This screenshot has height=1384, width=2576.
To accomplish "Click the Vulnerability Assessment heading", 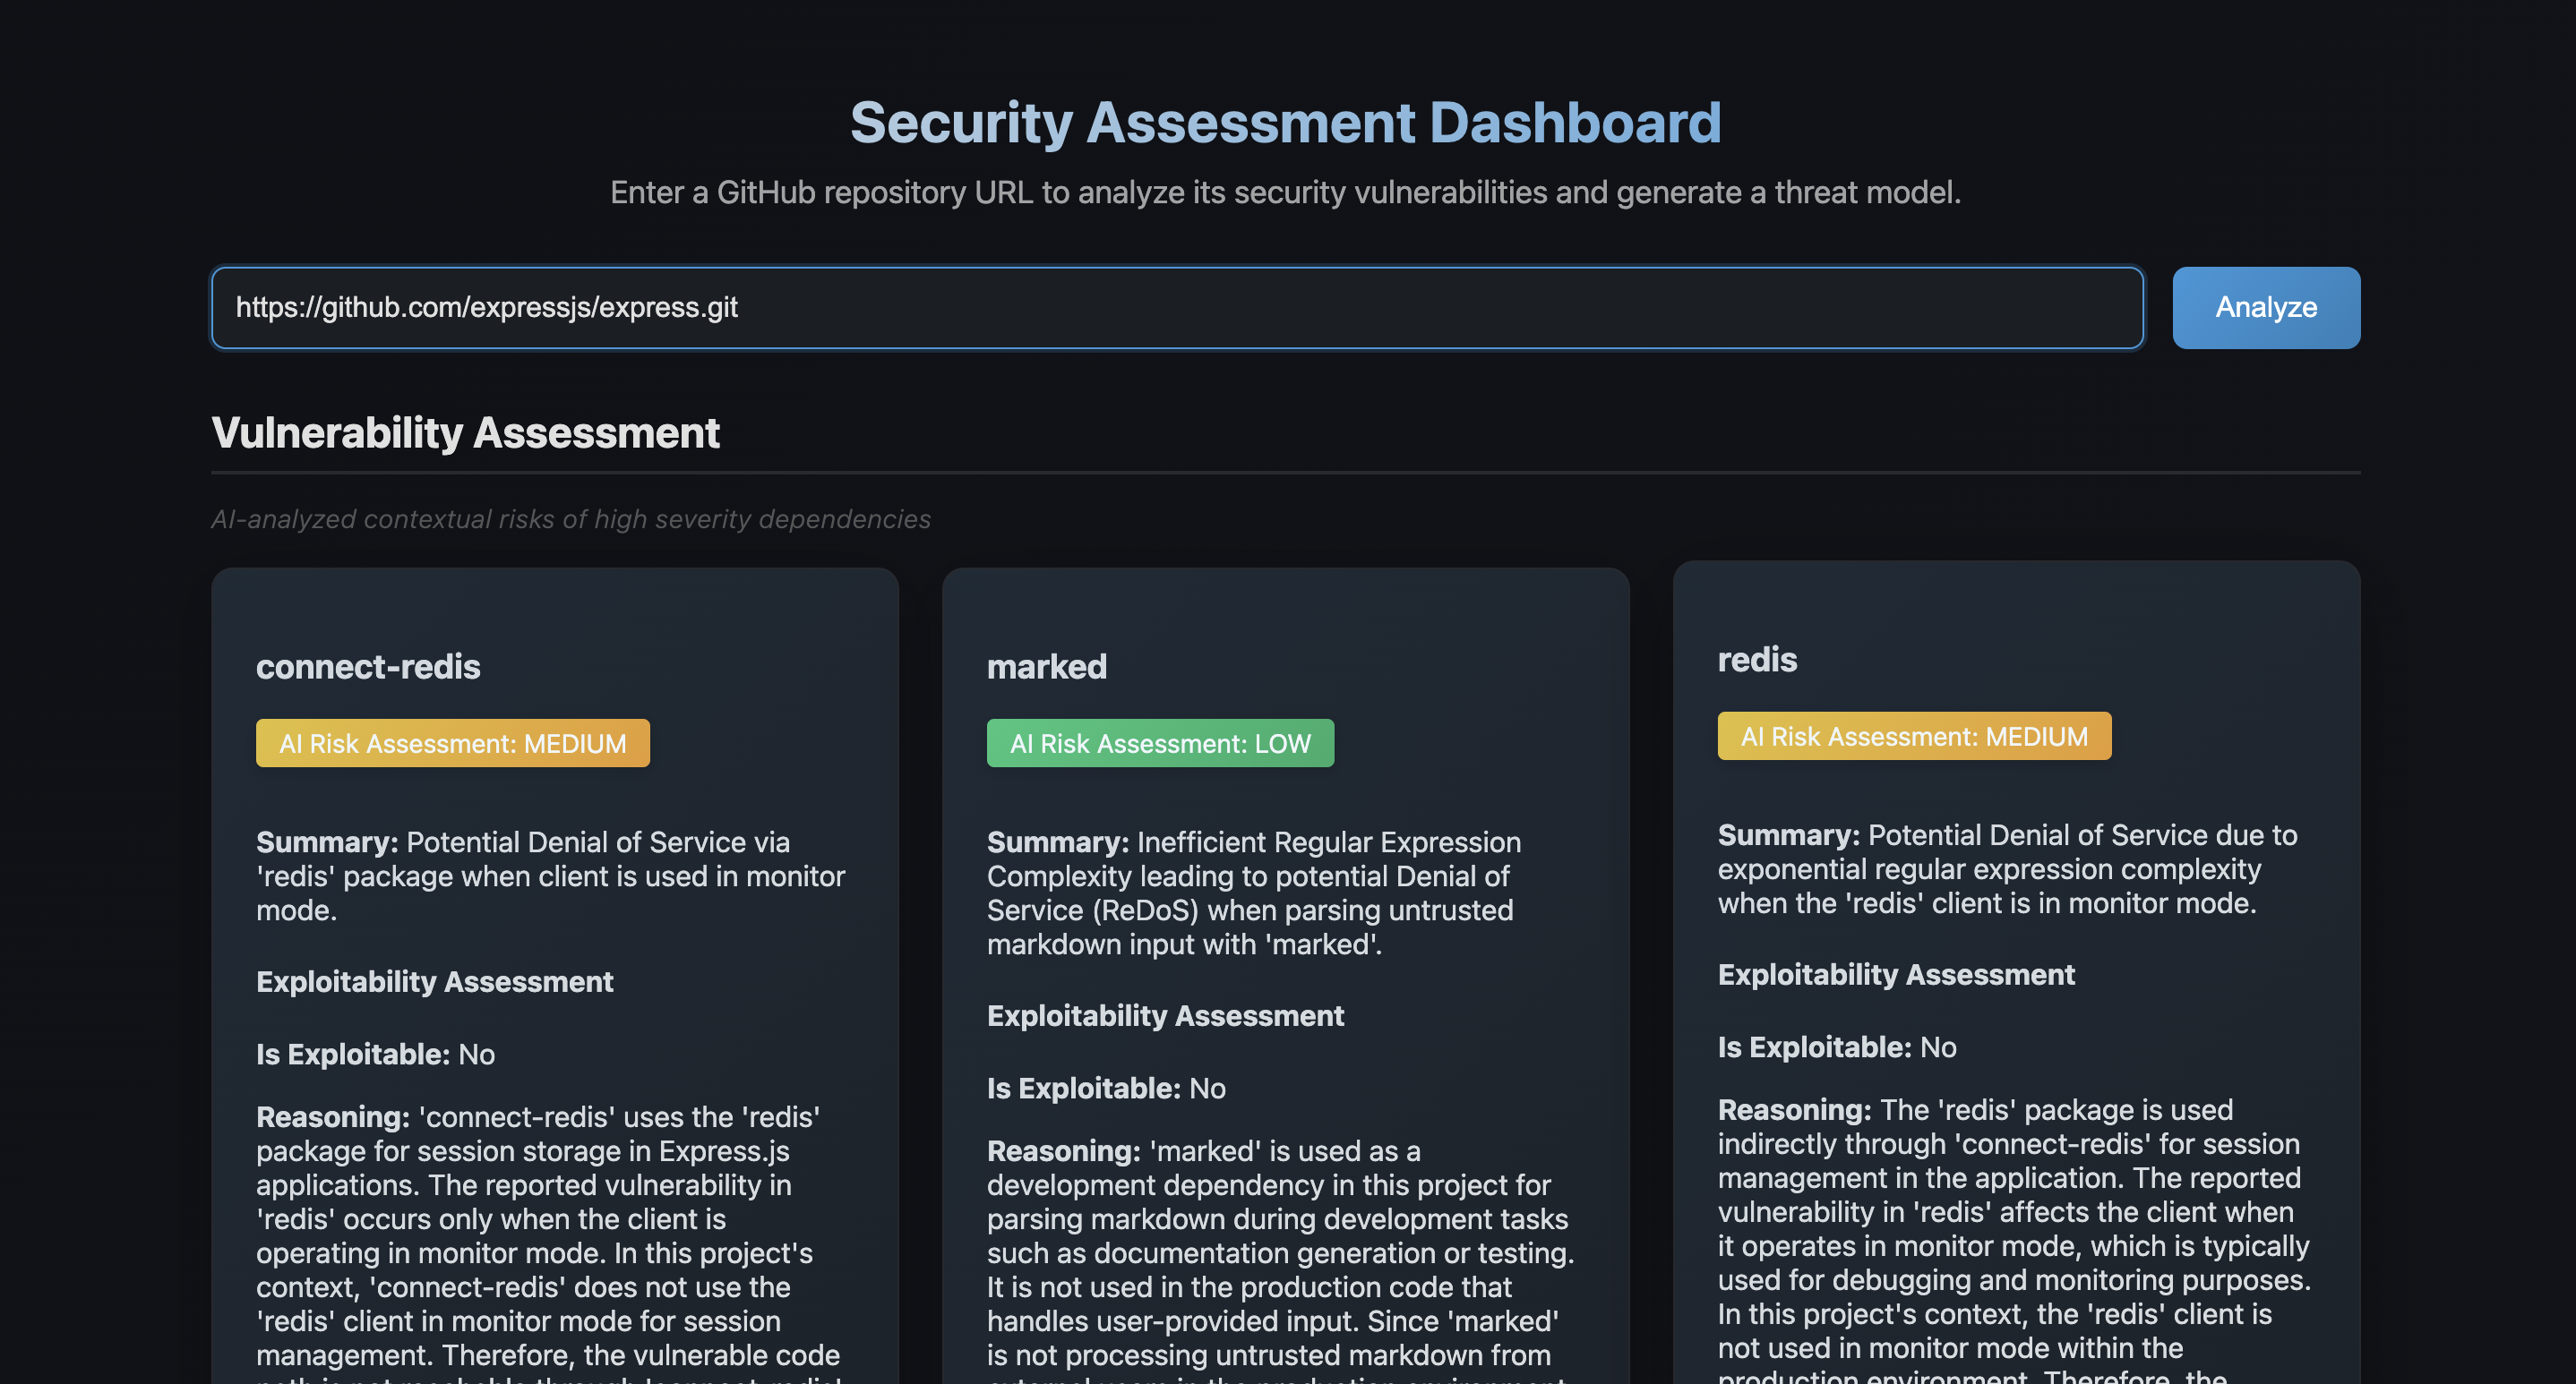I will (465, 432).
